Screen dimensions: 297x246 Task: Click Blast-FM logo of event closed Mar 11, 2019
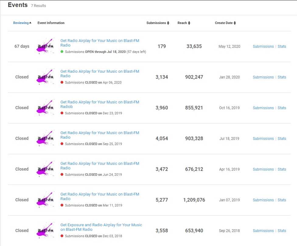45,200
